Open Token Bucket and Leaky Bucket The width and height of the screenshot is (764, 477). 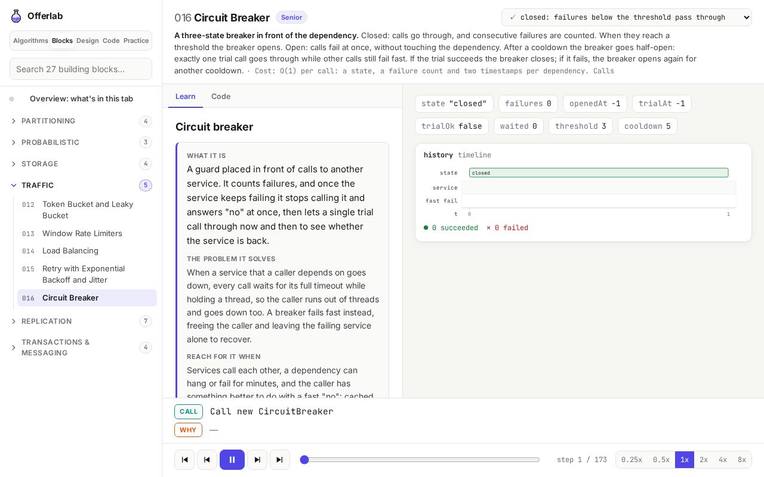pos(87,210)
